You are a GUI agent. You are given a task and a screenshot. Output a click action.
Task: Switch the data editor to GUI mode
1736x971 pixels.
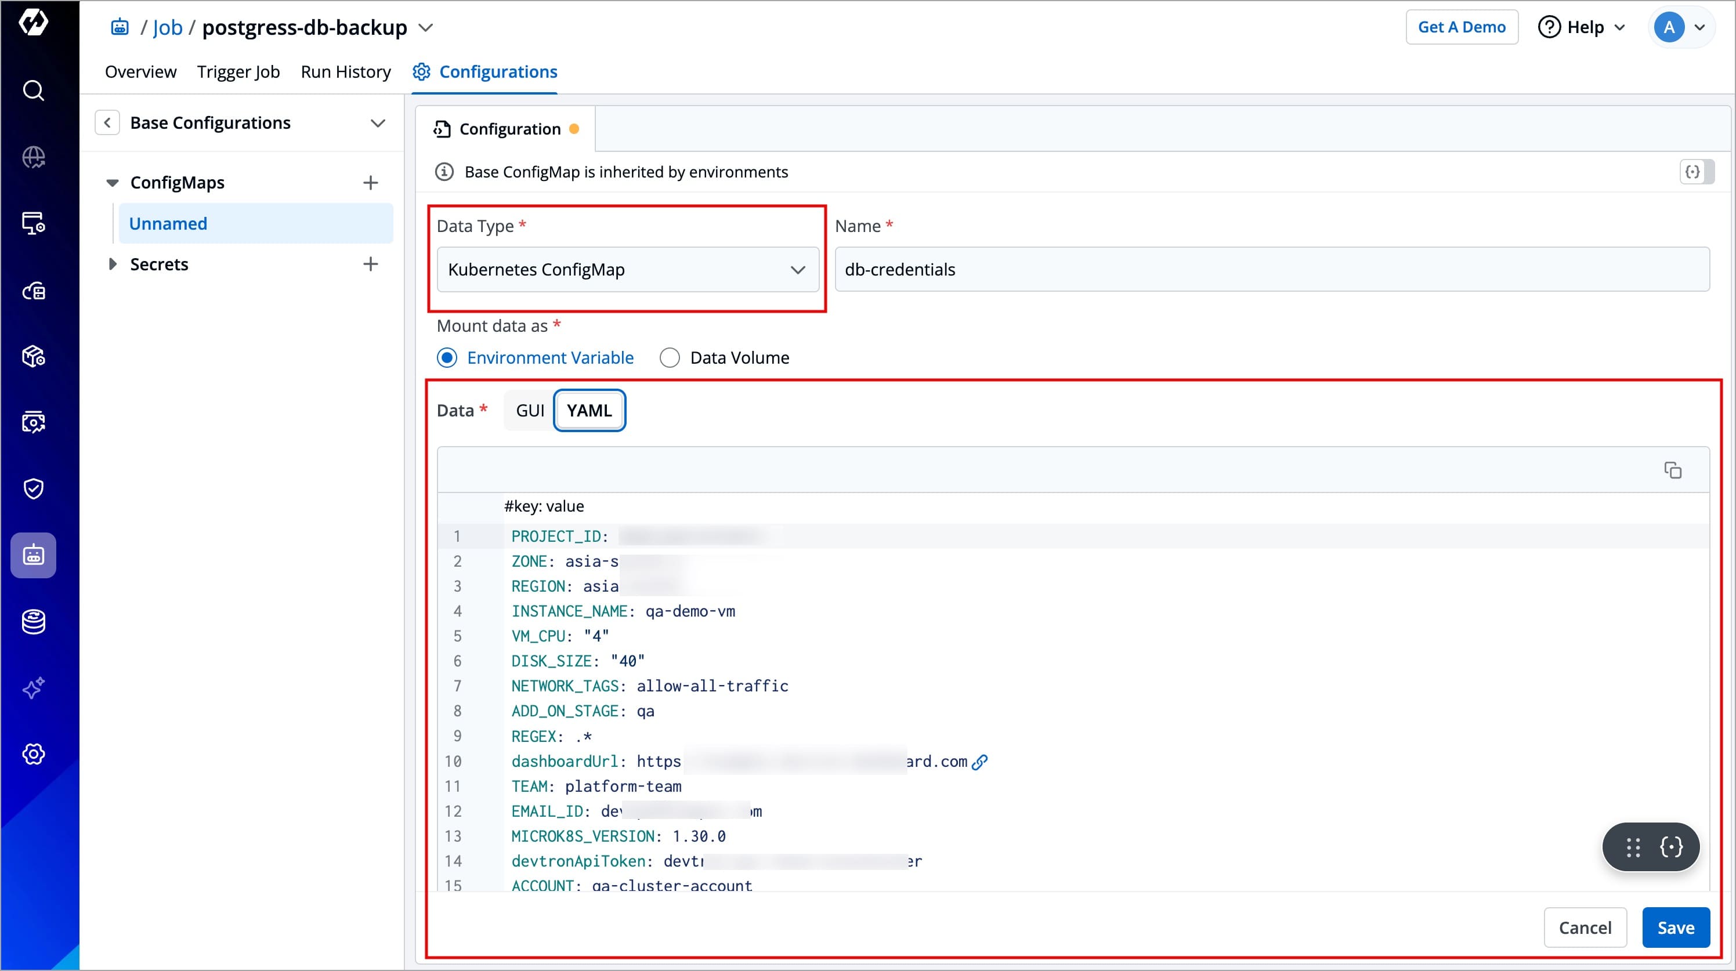530,410
